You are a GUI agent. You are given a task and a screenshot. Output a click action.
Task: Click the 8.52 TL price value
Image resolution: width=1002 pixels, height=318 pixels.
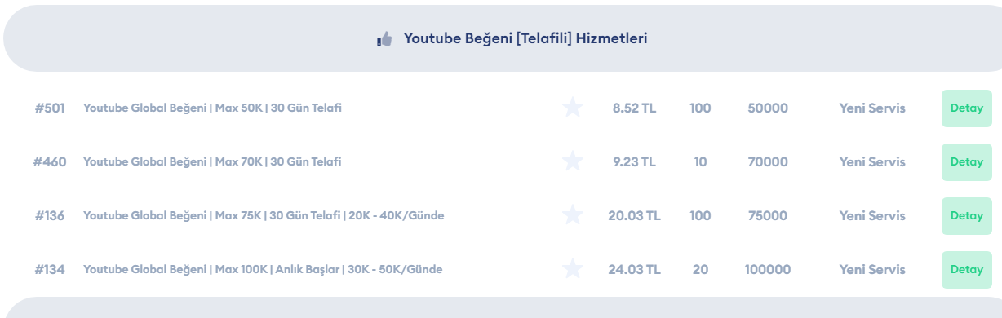634,108
